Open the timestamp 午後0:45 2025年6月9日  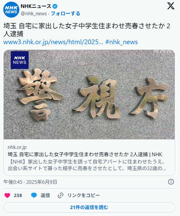point(30,182)
